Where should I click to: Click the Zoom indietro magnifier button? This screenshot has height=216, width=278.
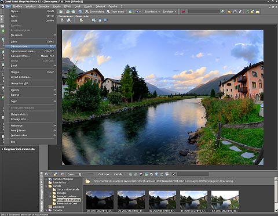pyautogui.click(x=95, y=12)
